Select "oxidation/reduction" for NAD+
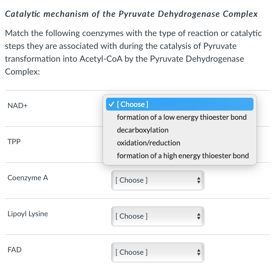 [149, 143]
